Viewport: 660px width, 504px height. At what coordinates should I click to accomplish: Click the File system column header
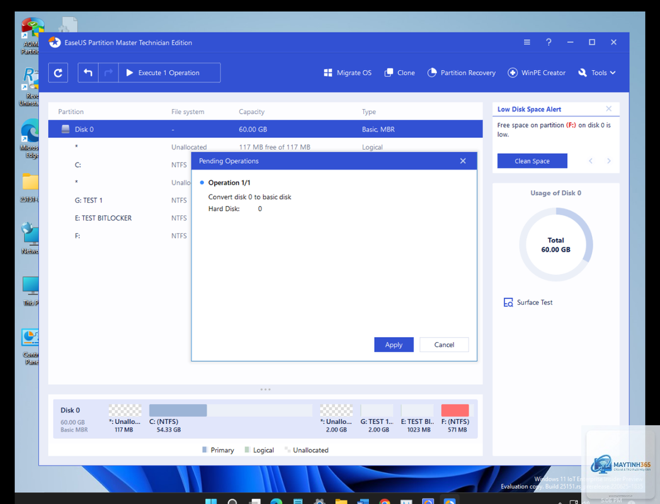(188, 112)
